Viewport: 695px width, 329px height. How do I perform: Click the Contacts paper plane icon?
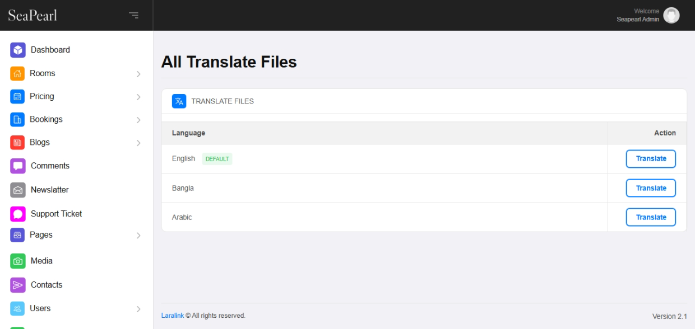(x=18, y=285)
